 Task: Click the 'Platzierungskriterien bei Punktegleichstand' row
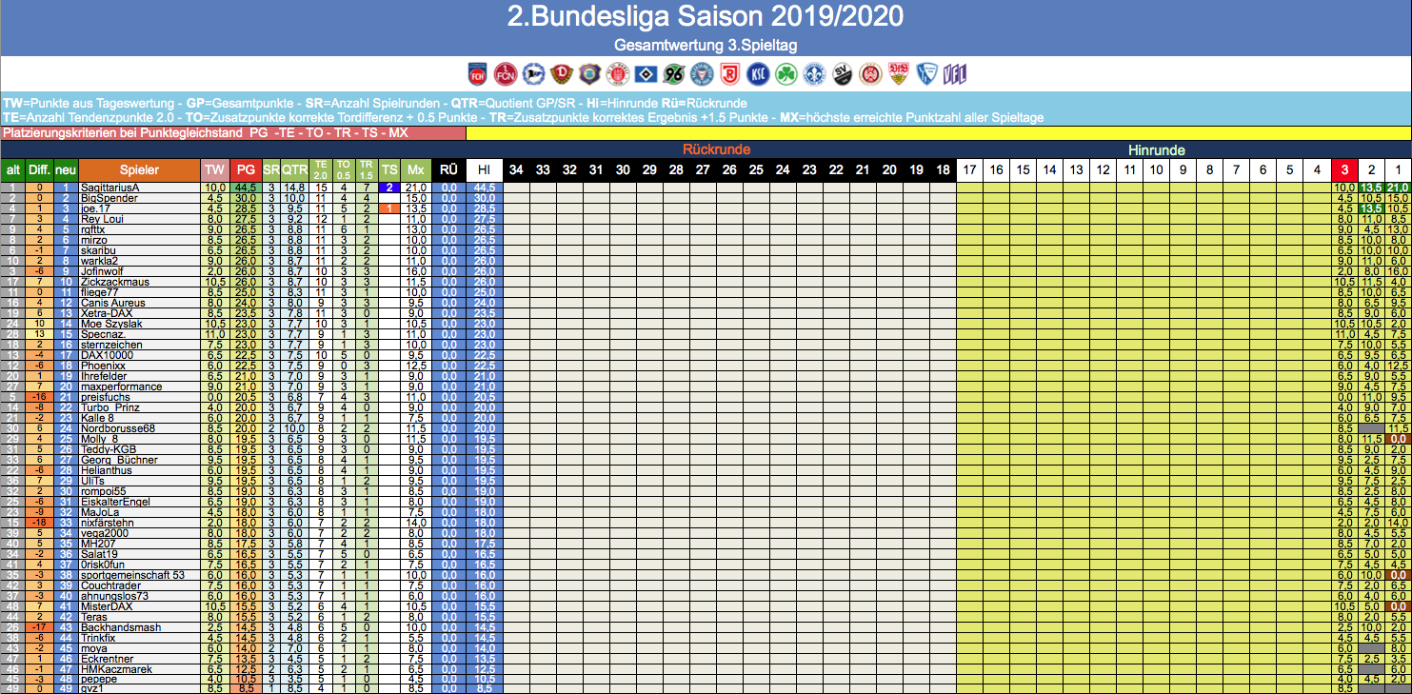233,132
